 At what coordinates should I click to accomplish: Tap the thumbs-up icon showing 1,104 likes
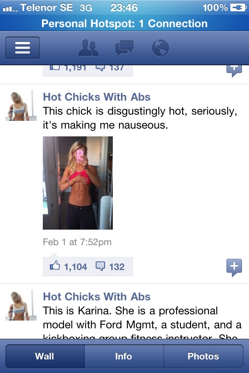pos(55,265)
